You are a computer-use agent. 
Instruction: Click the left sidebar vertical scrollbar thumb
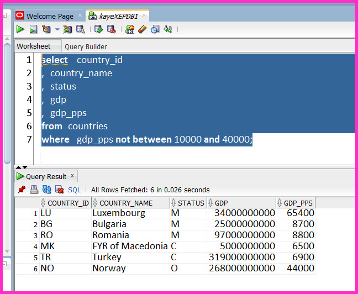pos(7,104)
